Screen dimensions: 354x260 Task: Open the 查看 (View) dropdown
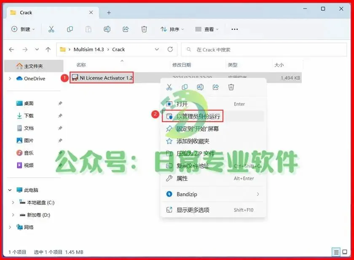207,29
